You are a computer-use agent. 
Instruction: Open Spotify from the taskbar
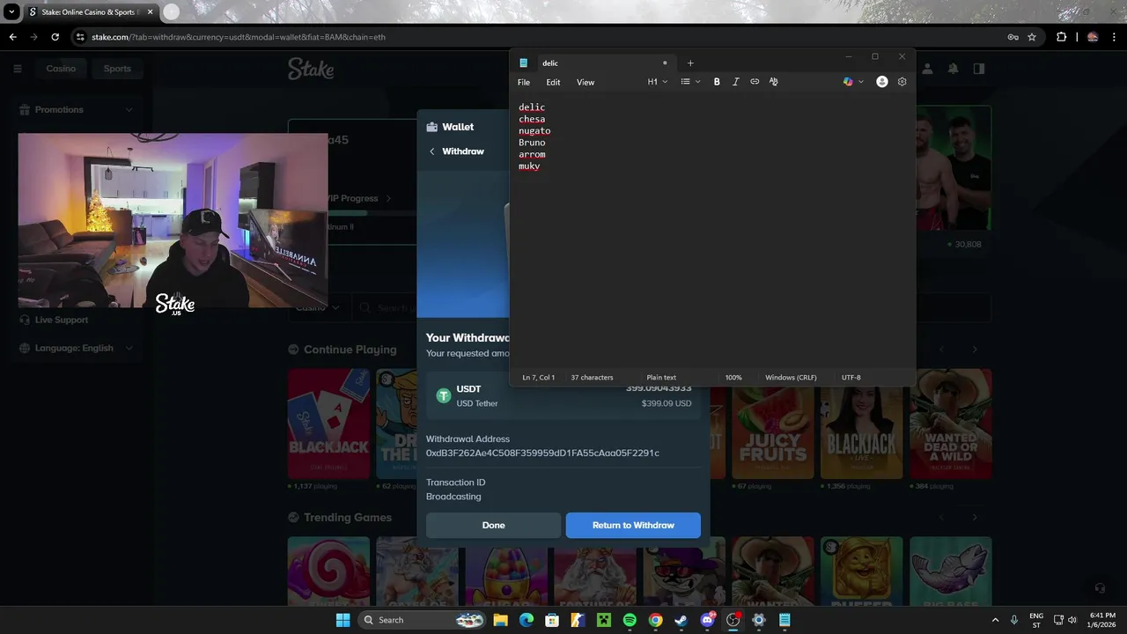[630, 620]
